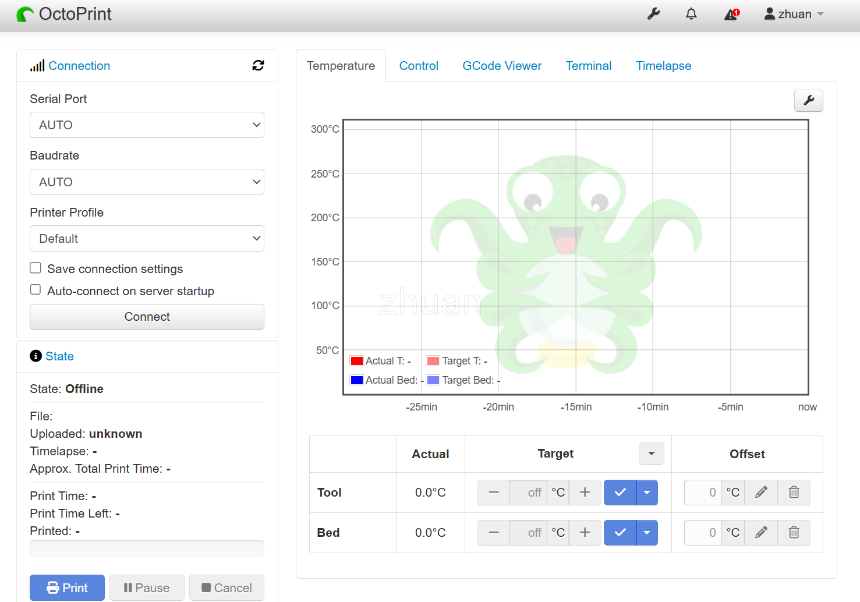Edit Tool offset pencil icon
Viewport: 860px width, 602px height.
[x=761, y=493]
